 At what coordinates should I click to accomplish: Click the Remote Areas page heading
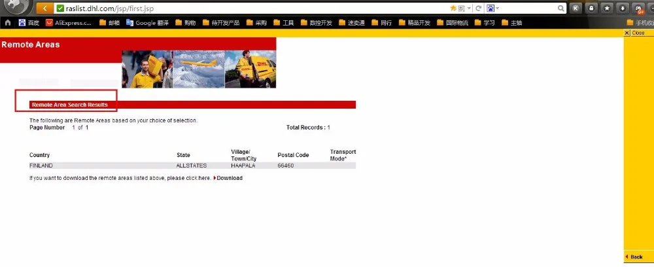31,44
